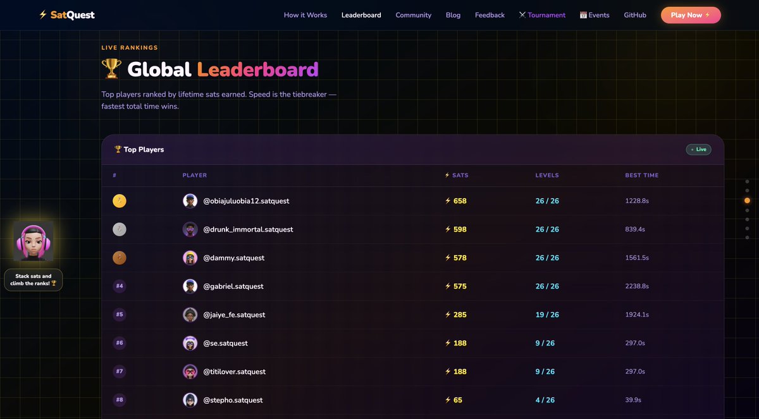Click avatar of @gabriel.satquest
The width and height of the screenshot is (759, 419).
pyautogui.click(x=190, y=286)
